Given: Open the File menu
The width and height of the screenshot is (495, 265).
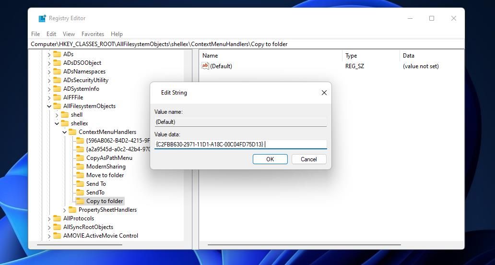Looking at the screenshot, I should tap(35, 34).
